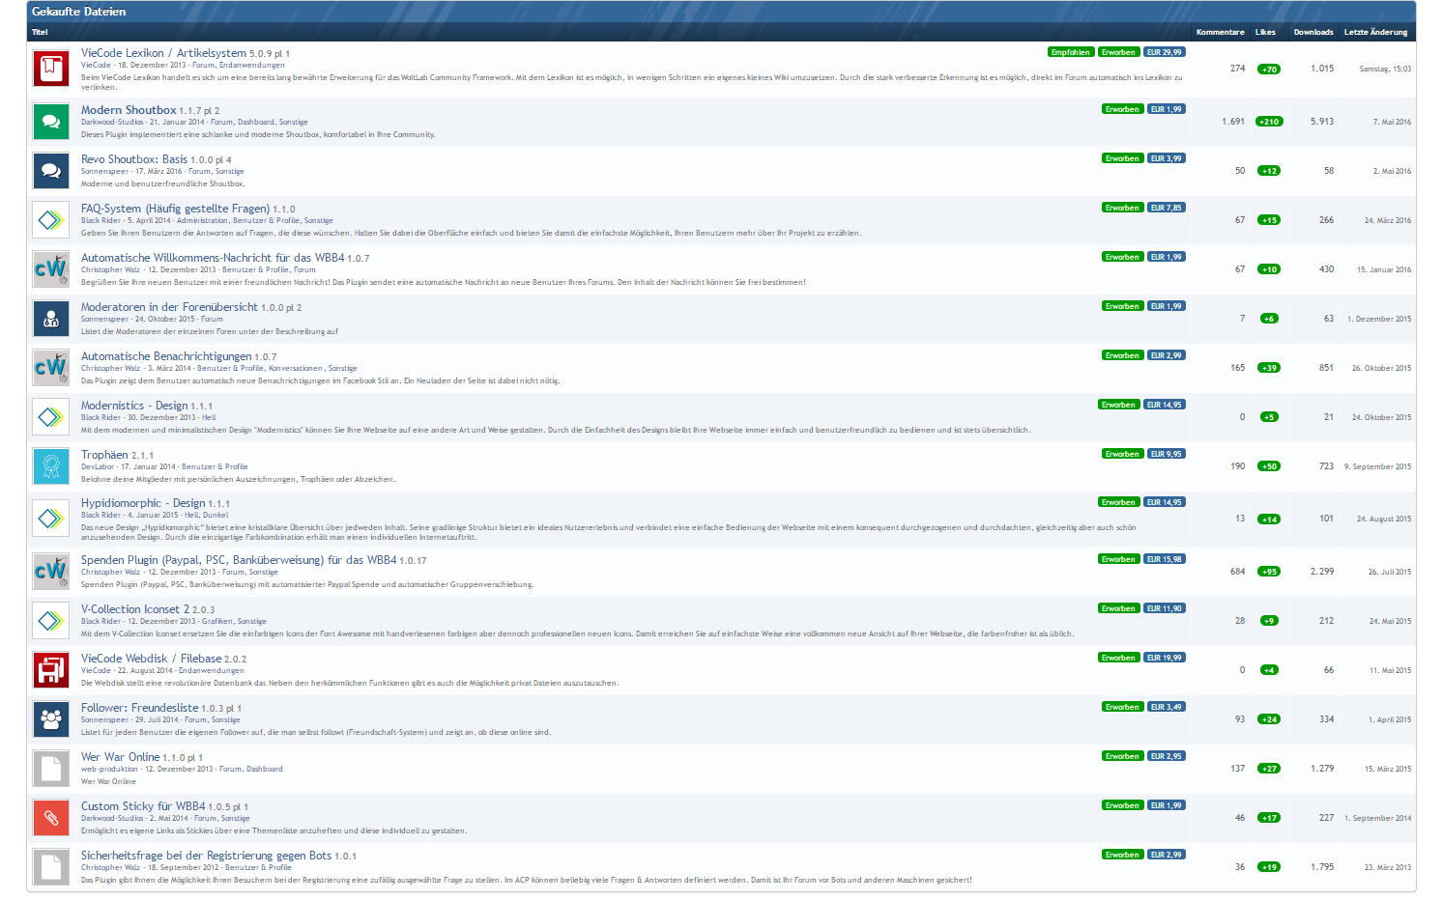This screenshot has height=900, width=1442.
Task: Sort by Likes column header
Action: pos(1265,32)
